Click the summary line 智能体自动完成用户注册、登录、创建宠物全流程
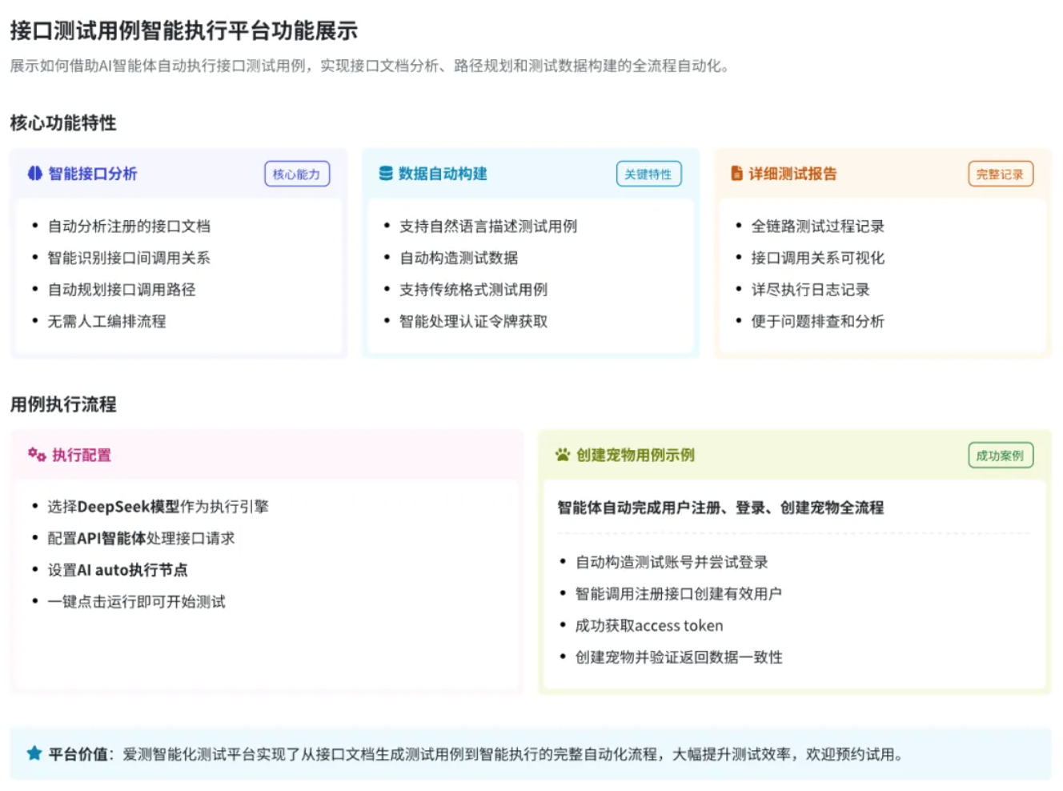 720,507
